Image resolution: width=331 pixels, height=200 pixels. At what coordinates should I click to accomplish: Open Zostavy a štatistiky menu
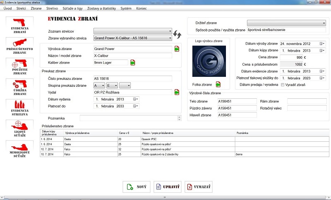point(101,8)
